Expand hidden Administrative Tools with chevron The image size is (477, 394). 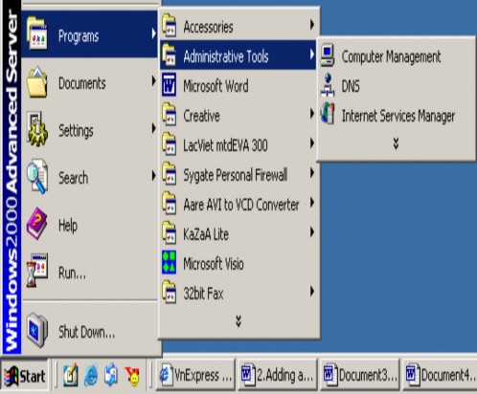pyautogui.click(x=396, y=143)
